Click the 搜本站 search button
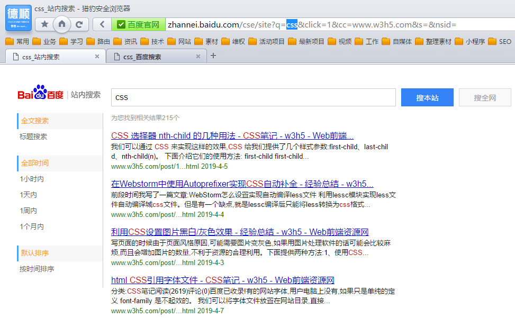This screenshot has height=318, width=515. 427,97
